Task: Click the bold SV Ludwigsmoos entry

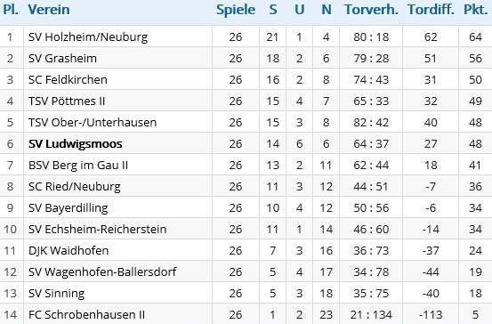Action: pos(76,144)
